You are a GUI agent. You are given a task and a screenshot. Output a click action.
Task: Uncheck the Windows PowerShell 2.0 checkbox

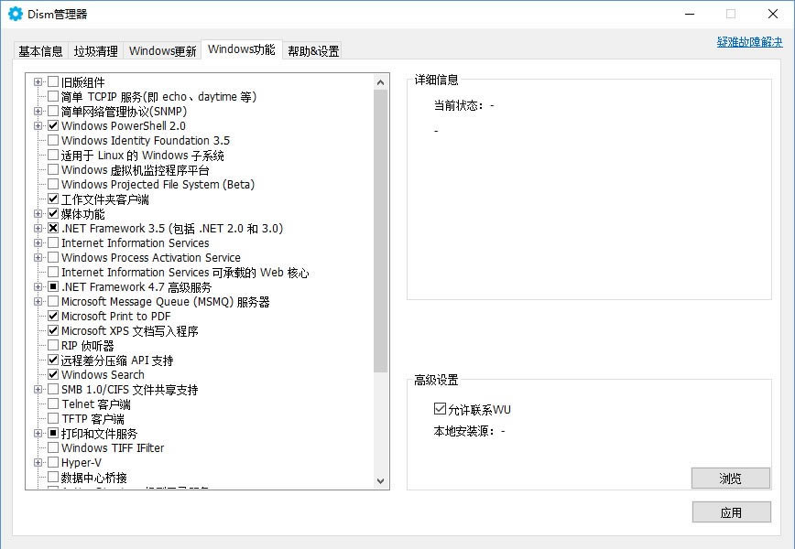pos(53,125)
